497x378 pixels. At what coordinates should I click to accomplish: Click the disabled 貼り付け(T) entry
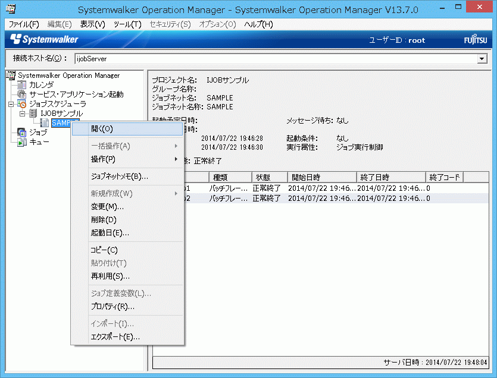point(127,263)
